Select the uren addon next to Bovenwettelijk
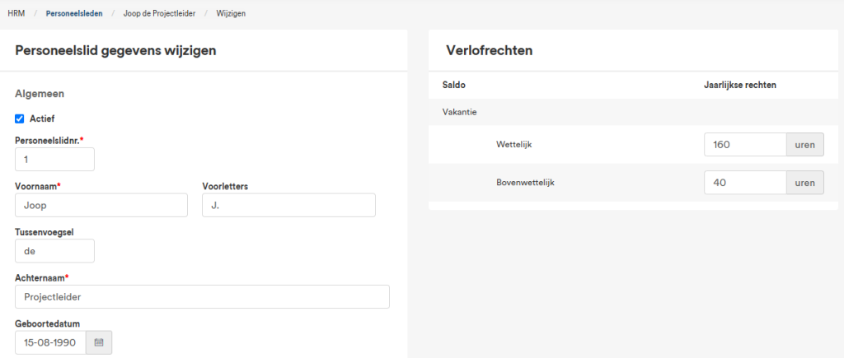Image resolution: width=844 pixels, height=358 pixels. pyautogui.click(x=805, y=183)
